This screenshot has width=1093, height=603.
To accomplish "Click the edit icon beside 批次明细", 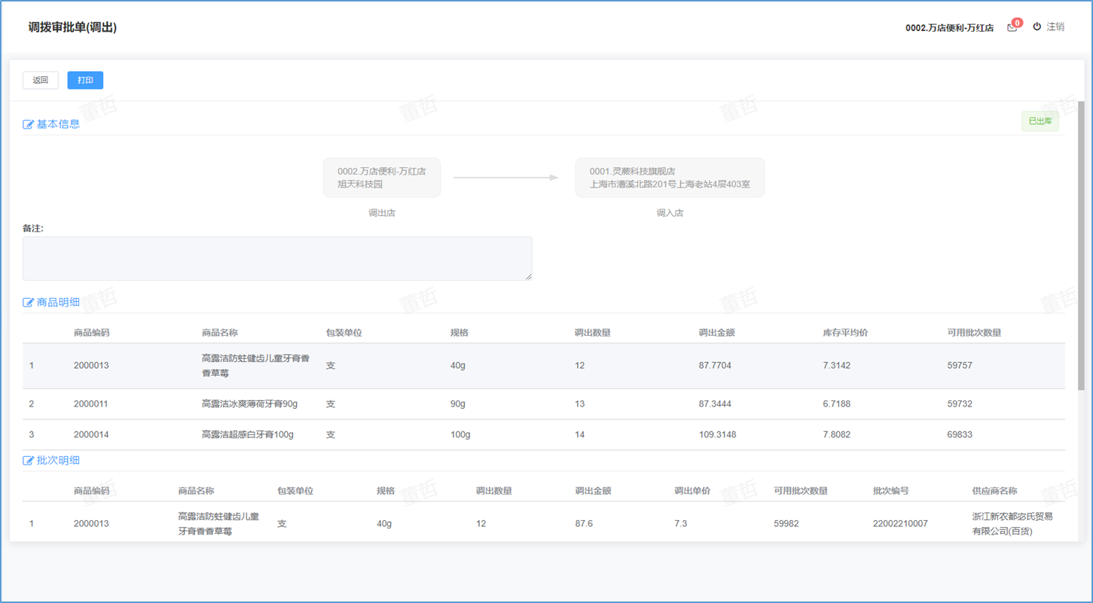I will point(29,461).
